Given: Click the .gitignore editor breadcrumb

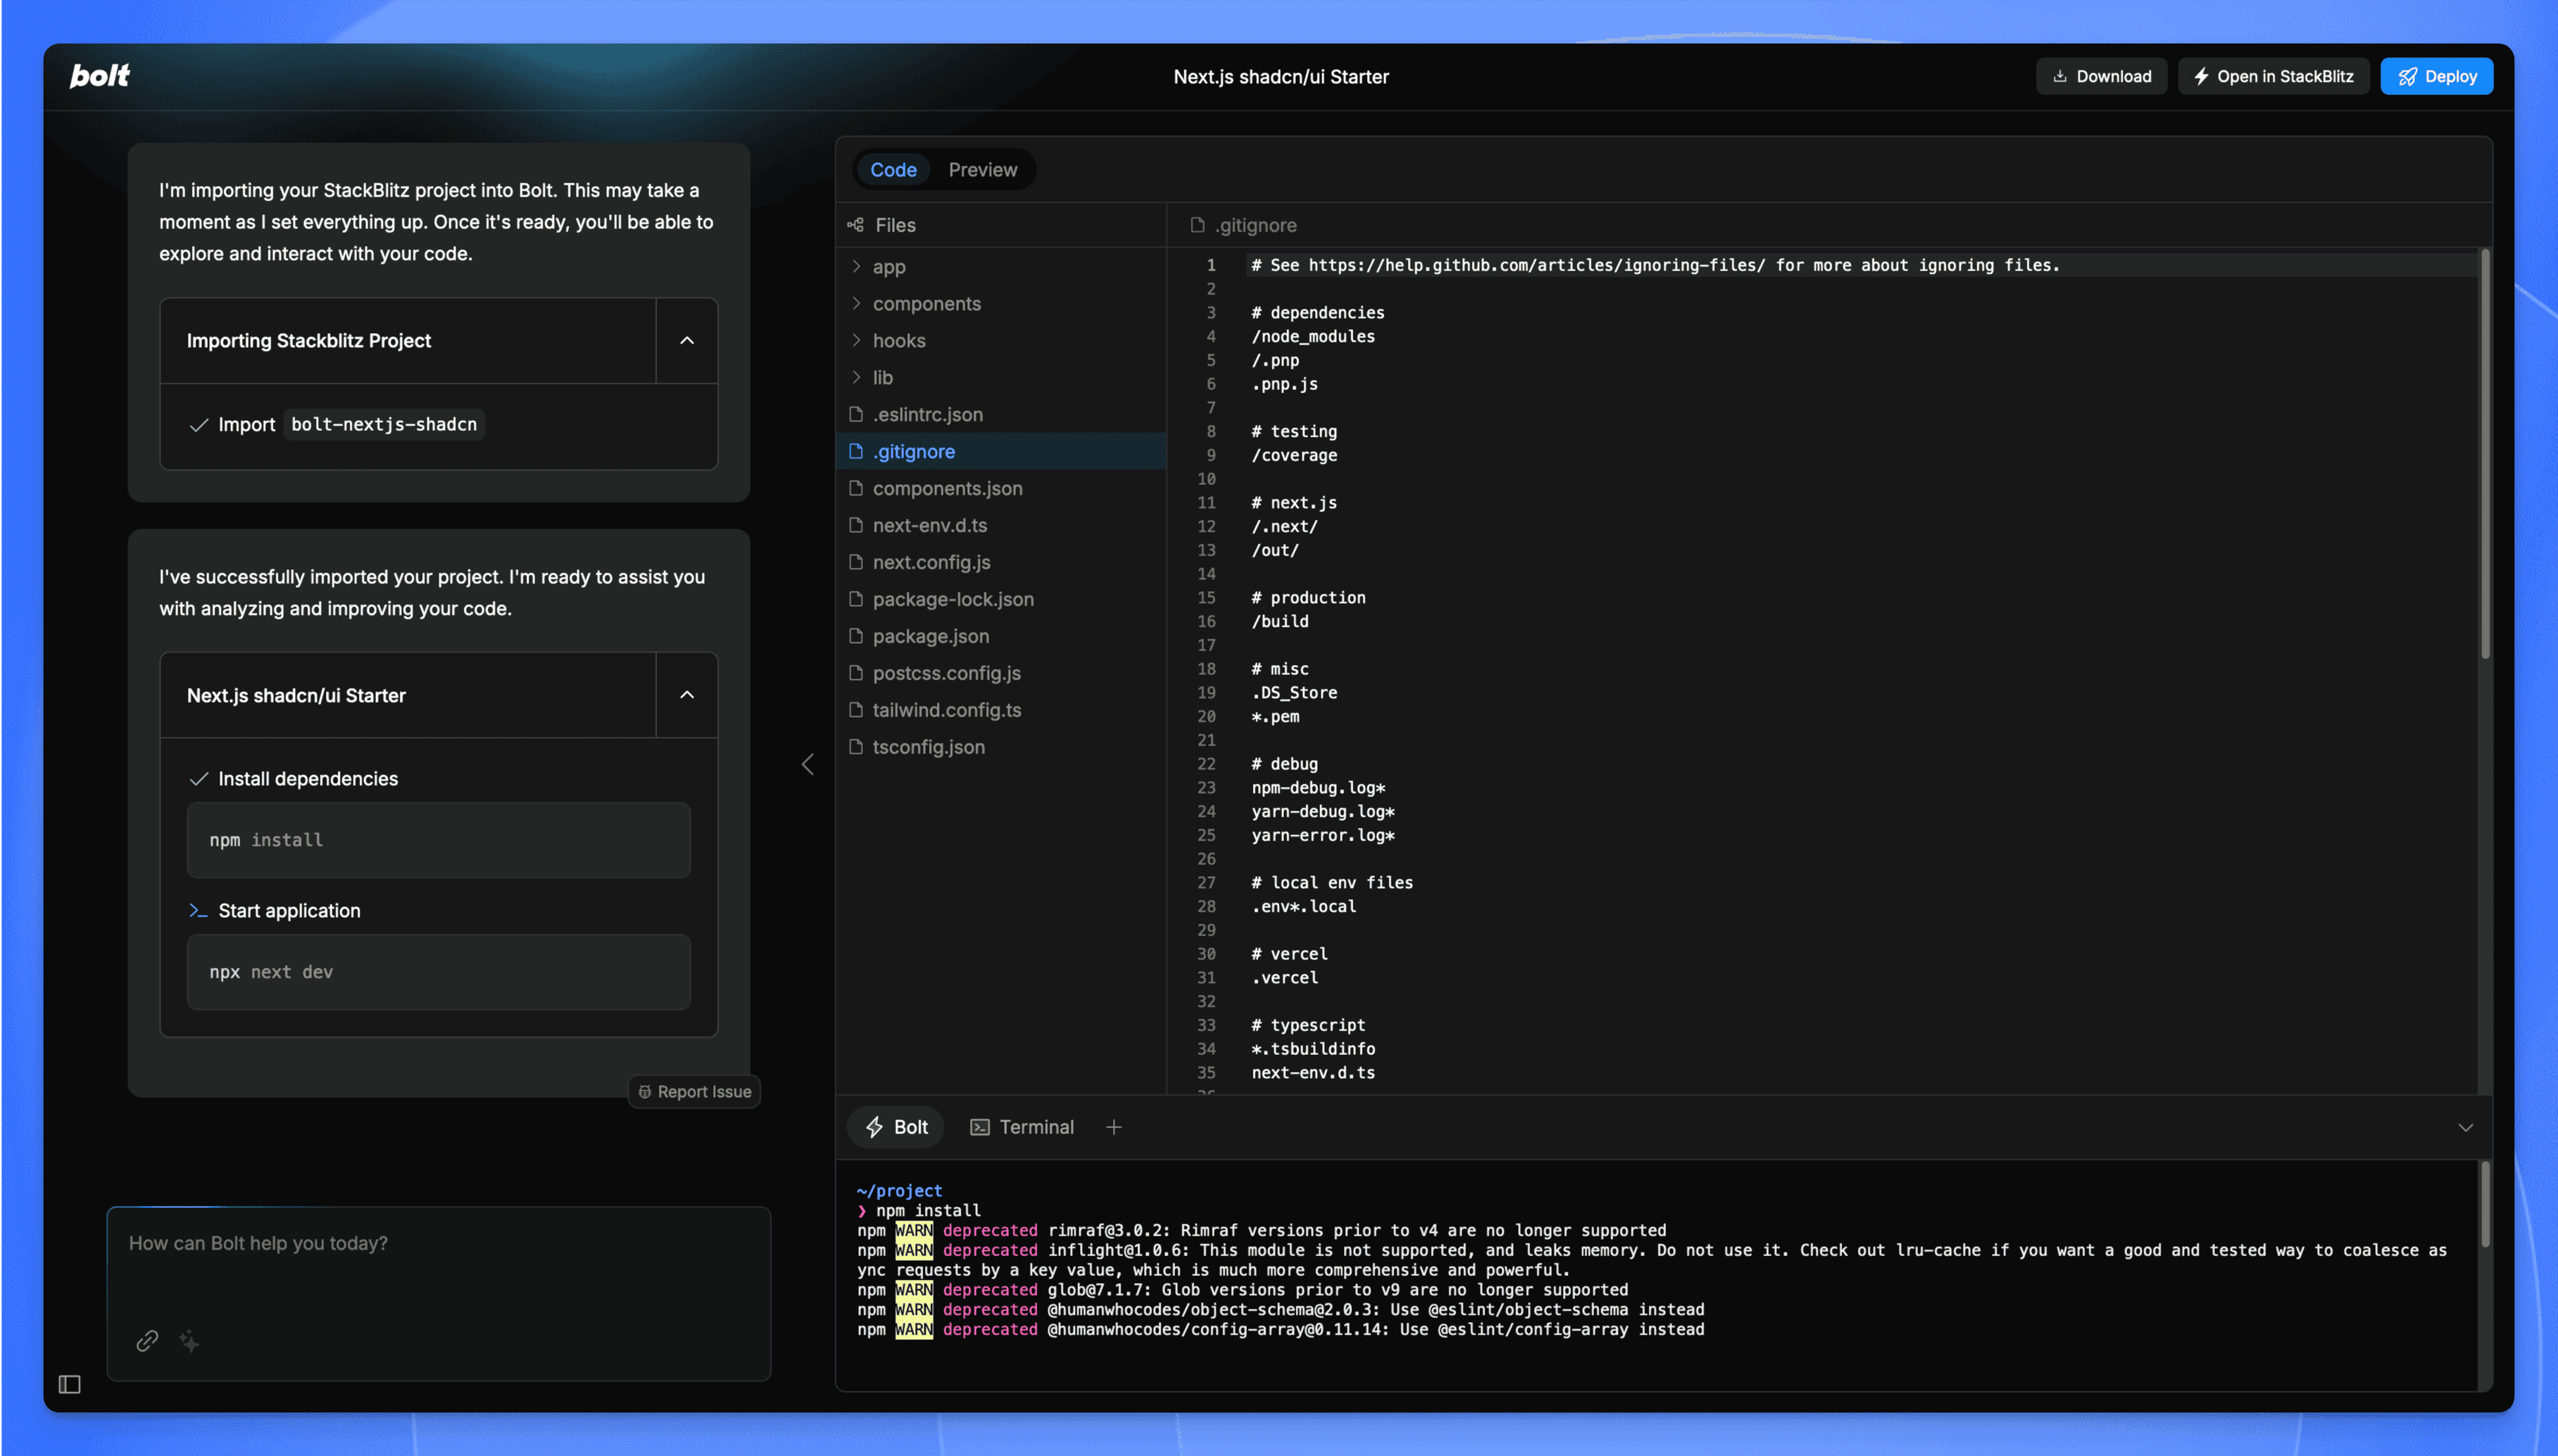Looking at the screenshot, I should [1244, 226].
